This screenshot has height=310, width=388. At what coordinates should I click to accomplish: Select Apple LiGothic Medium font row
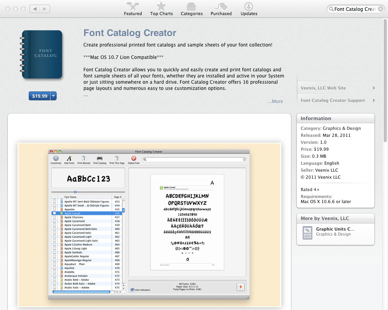pyautogui.click(x=87, y=245)
